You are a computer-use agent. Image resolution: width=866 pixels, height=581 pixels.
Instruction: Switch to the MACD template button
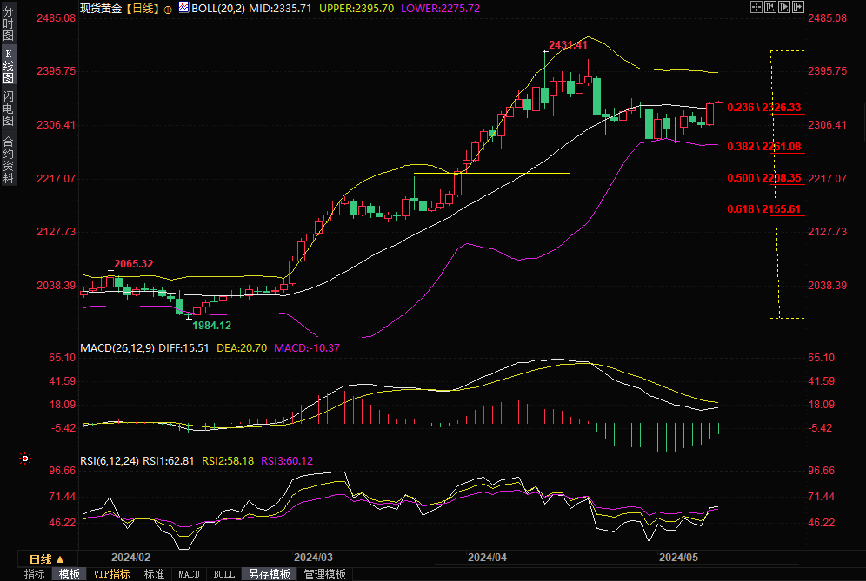pyautogui.click(x=189, y=574)
